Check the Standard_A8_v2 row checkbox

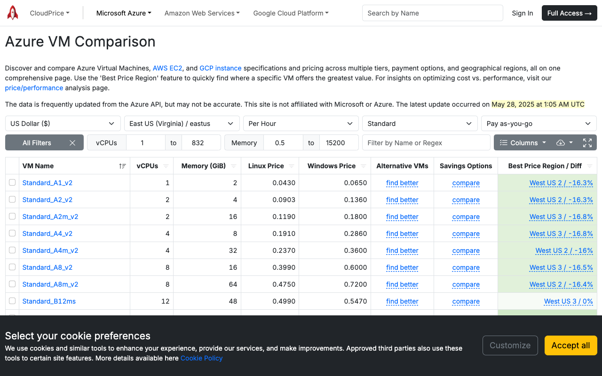(12, 267)
